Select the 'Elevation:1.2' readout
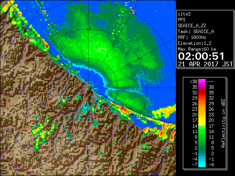This screenshot has height=176, width=235. pos(195,43)
